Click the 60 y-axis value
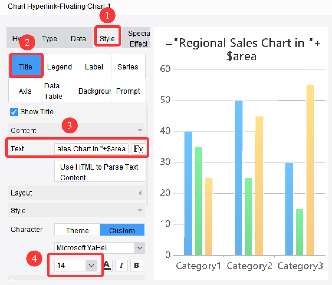The height and width of the screenshot is (285, 332). (x=165, y=69)
